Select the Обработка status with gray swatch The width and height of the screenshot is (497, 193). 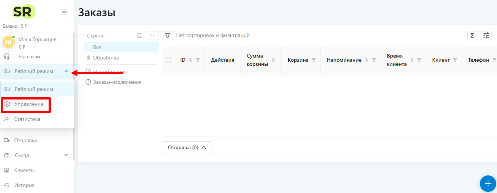tap(106, 58)
